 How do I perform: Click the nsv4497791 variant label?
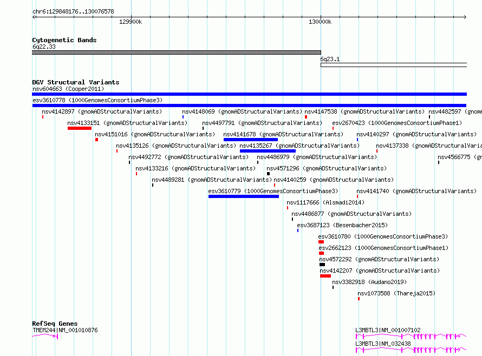coord(262,123)
